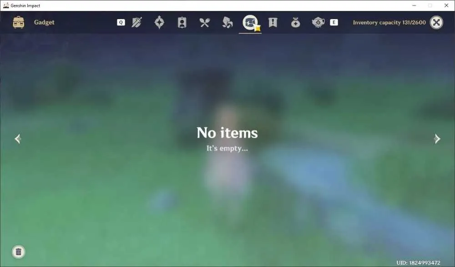Viewport: 455px width, 267px height.
Task: Open the Quest items tab icon
Action: pos(273,22)
